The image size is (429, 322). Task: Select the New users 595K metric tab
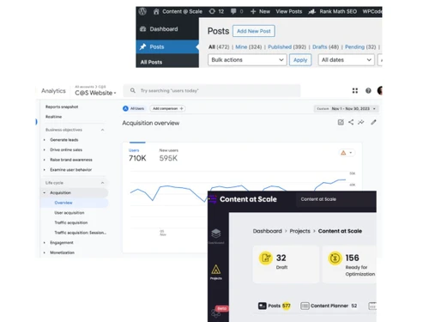tap(169, 155)
